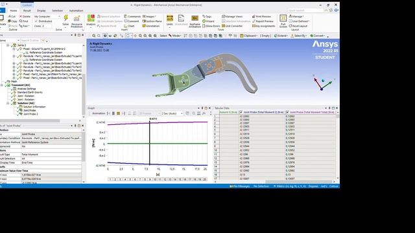Open the Images dropdown
This screenshot has height=233, width=415.
[x=149, y=16]
